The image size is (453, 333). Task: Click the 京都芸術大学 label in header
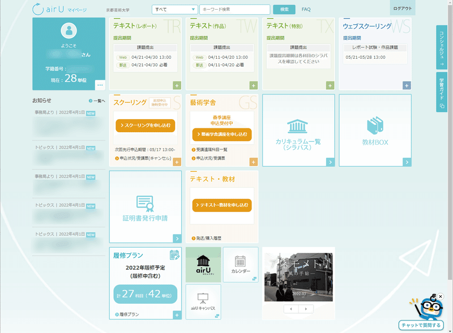click(x=118, y=10)
